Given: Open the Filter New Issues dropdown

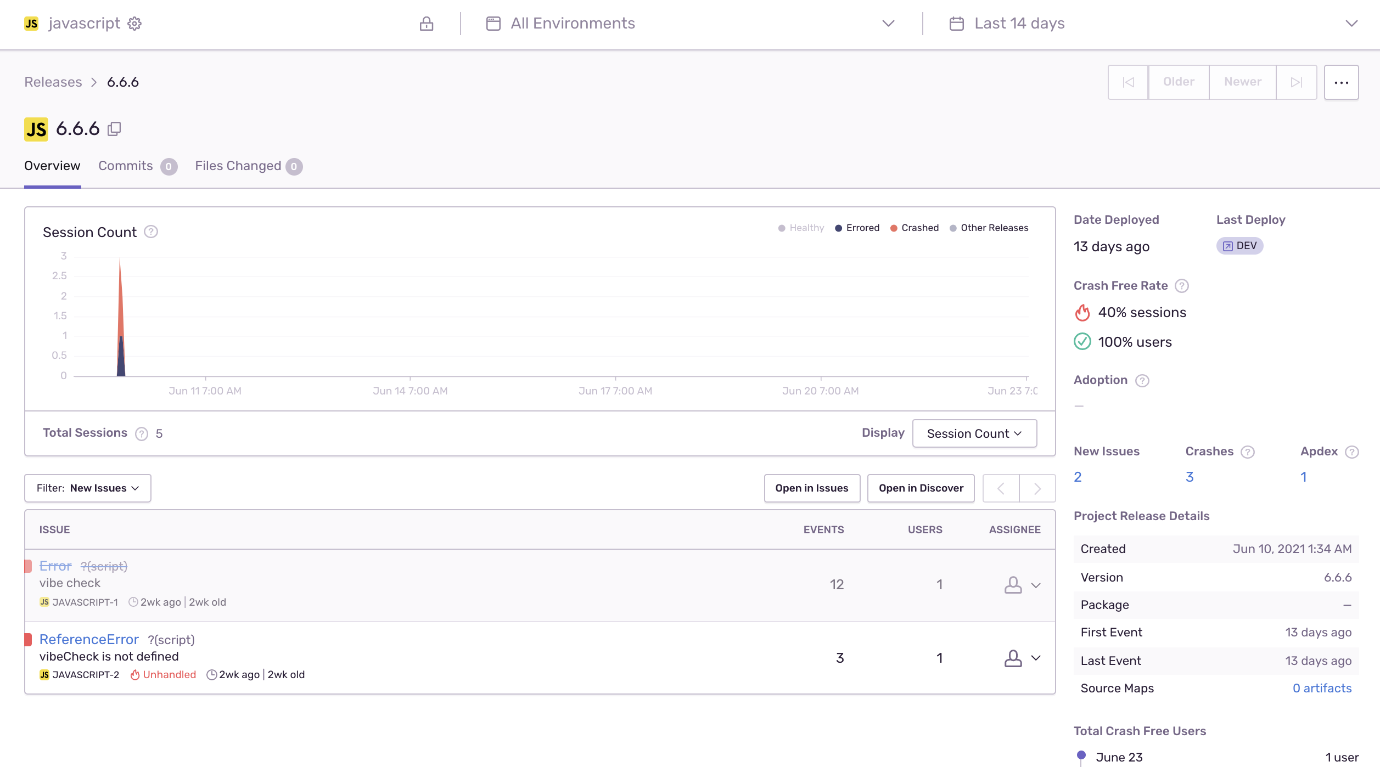Looking at the screenshot, I should [88, 488].
